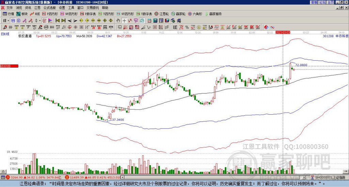Click the Dn=42.1347 value
The height and width of the screenshot is (187, 349).
pyautogui.click(x=104, y=36)
